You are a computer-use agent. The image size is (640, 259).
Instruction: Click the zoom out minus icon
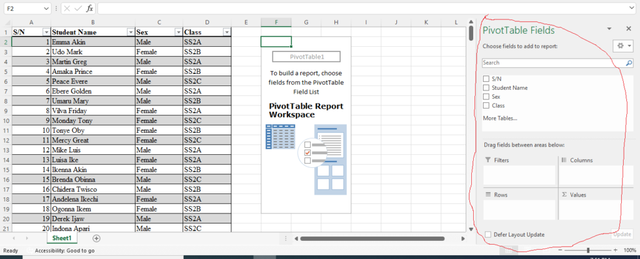point(561,250)
